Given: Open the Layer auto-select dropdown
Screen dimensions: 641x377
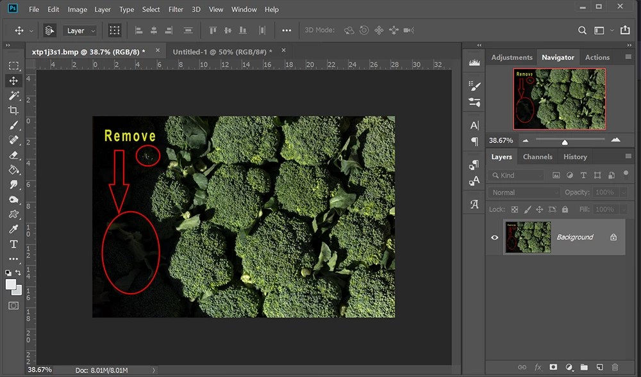Looking at the screenshot, I should [80, 31].
